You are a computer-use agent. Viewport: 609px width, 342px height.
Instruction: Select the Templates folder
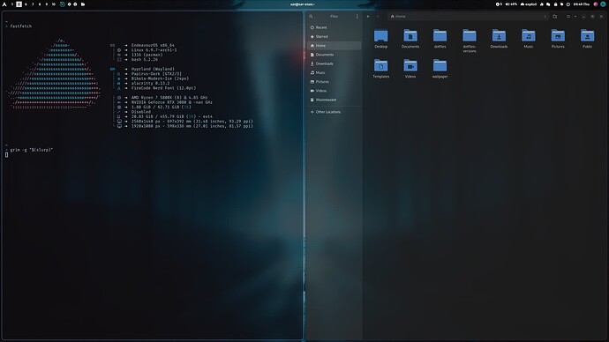tap(381, 69)
